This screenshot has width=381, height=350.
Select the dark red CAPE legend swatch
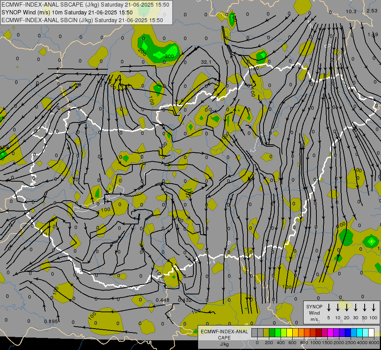click(319, 332)
